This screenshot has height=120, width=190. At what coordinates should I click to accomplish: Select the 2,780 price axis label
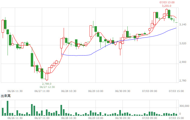pyautogui.click(x=183, y=81)
